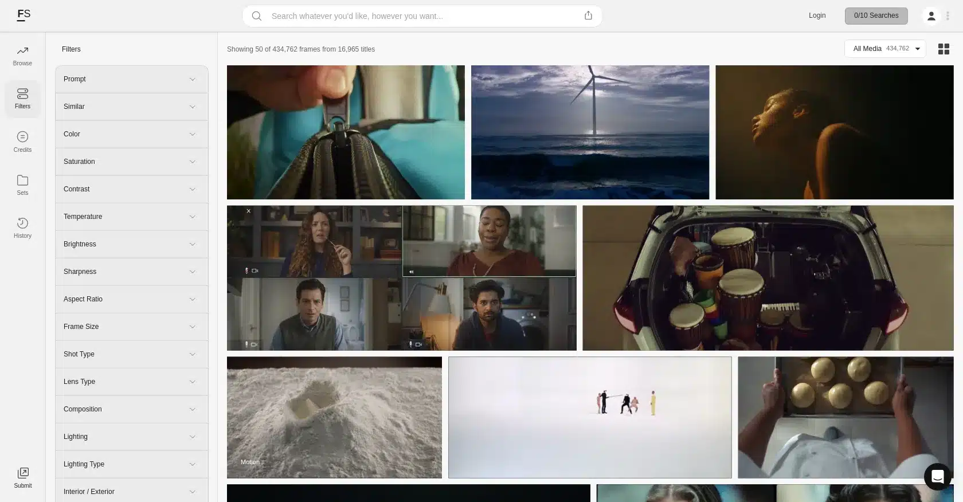Expand the Aspect Ratio filter
The image size is (963, 502).
pyautogui.click(x=132, y=299)
